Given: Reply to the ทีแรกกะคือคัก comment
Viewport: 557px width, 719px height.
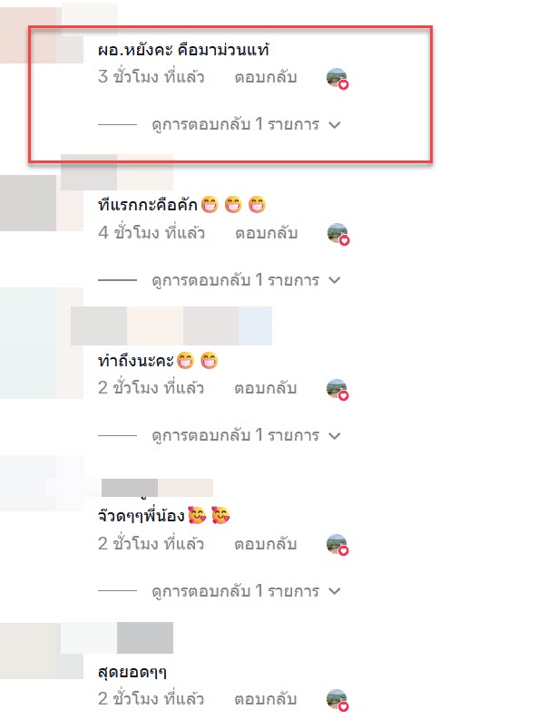Looking at the screenshot, I should [266, 233].
